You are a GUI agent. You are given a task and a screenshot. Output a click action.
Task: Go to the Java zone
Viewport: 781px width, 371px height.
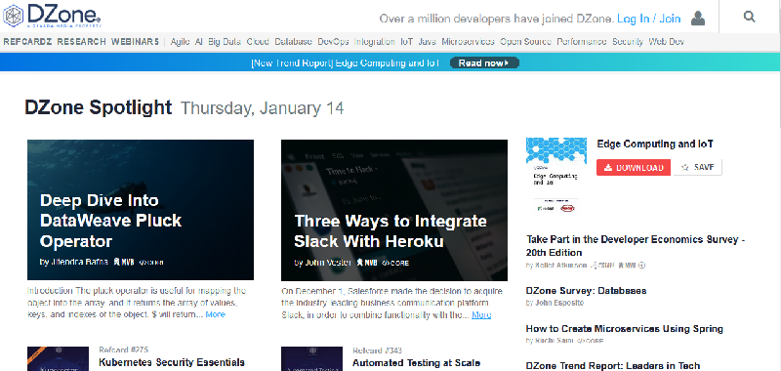pos(428,42)
